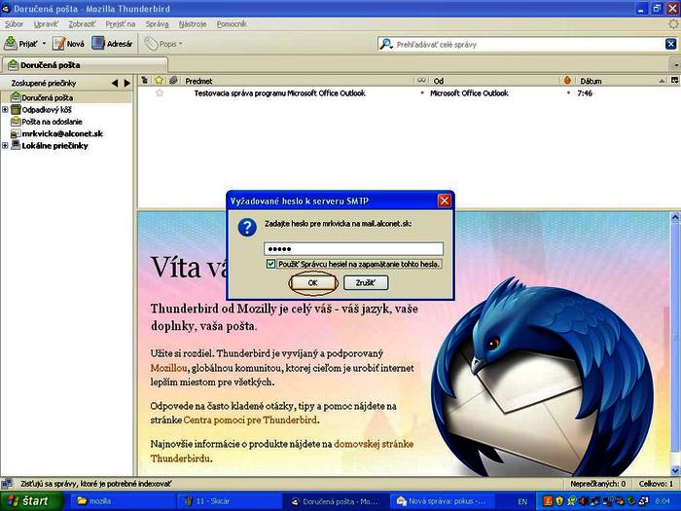681x511 pixels.
Task: Clear the search box with X
Action: (x=670, y=44)
